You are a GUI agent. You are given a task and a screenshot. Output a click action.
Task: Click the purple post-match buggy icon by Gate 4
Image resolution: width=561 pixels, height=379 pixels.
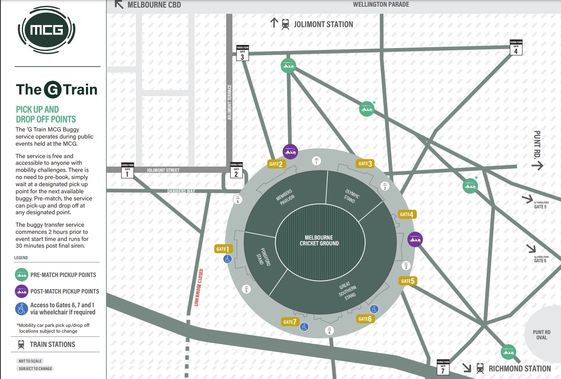click(415, 239)
